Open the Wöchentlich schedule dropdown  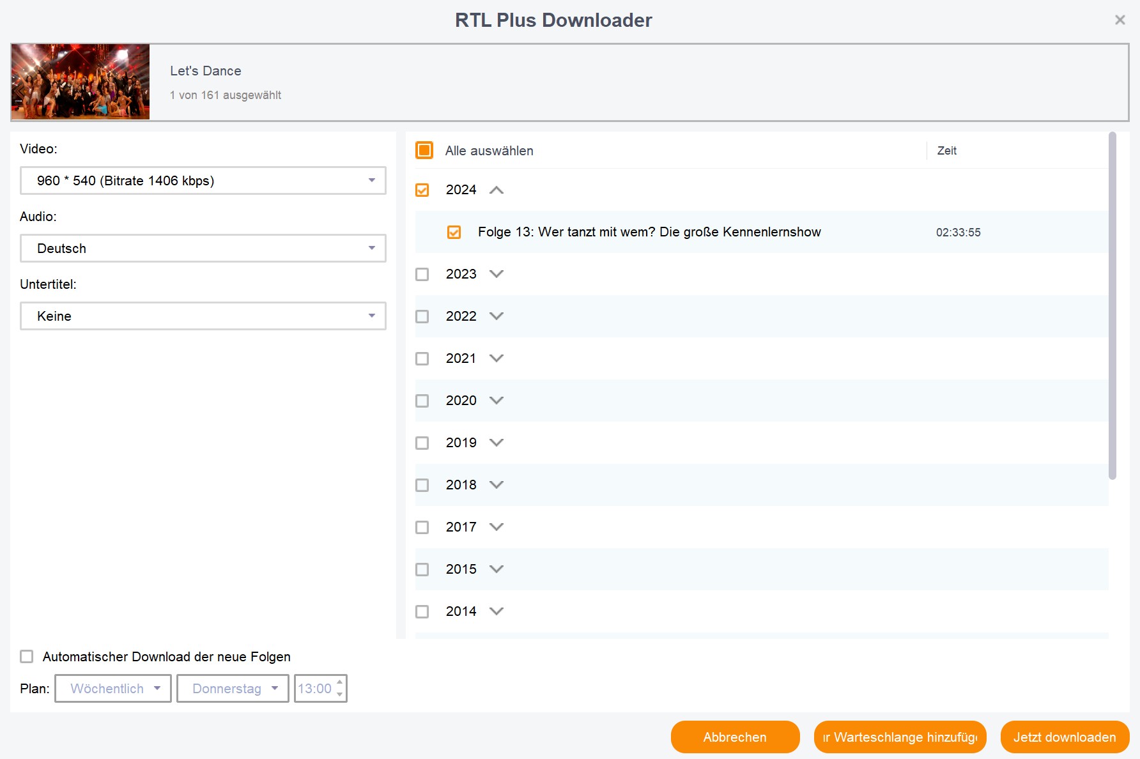[113, 689]
